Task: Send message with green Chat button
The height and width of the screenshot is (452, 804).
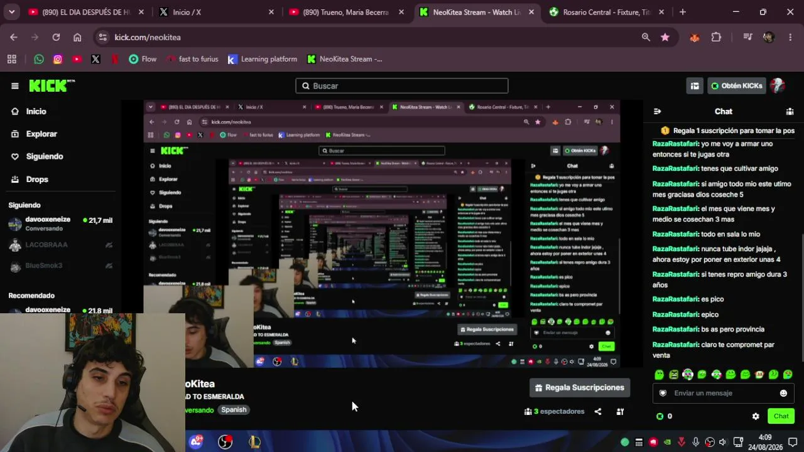Action: pos(781,416)
